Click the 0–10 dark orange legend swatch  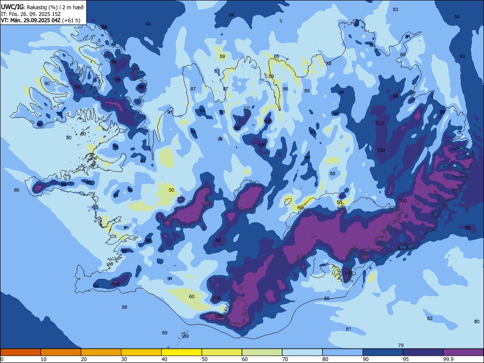coord(20,352)
